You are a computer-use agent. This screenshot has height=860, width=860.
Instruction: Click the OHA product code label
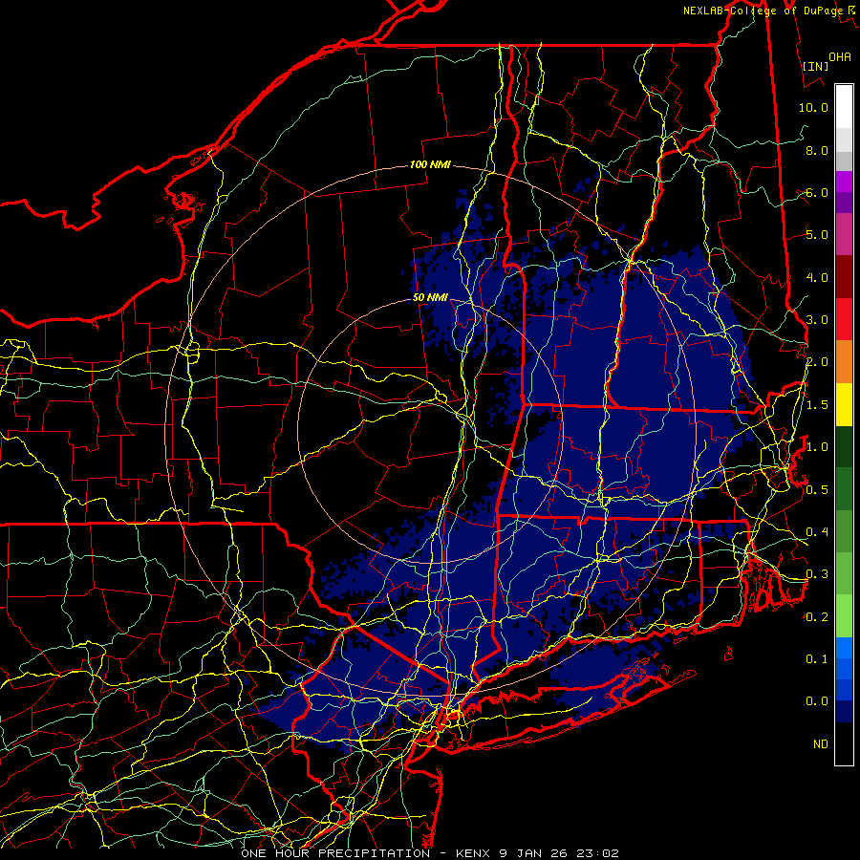(x=839, y=56)
